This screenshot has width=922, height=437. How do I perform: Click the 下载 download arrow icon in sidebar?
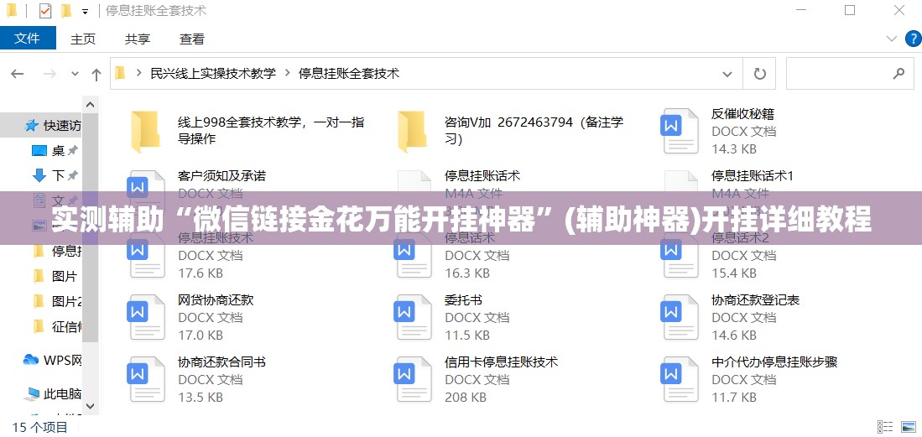pyautogui.click(x=39, y=175)
